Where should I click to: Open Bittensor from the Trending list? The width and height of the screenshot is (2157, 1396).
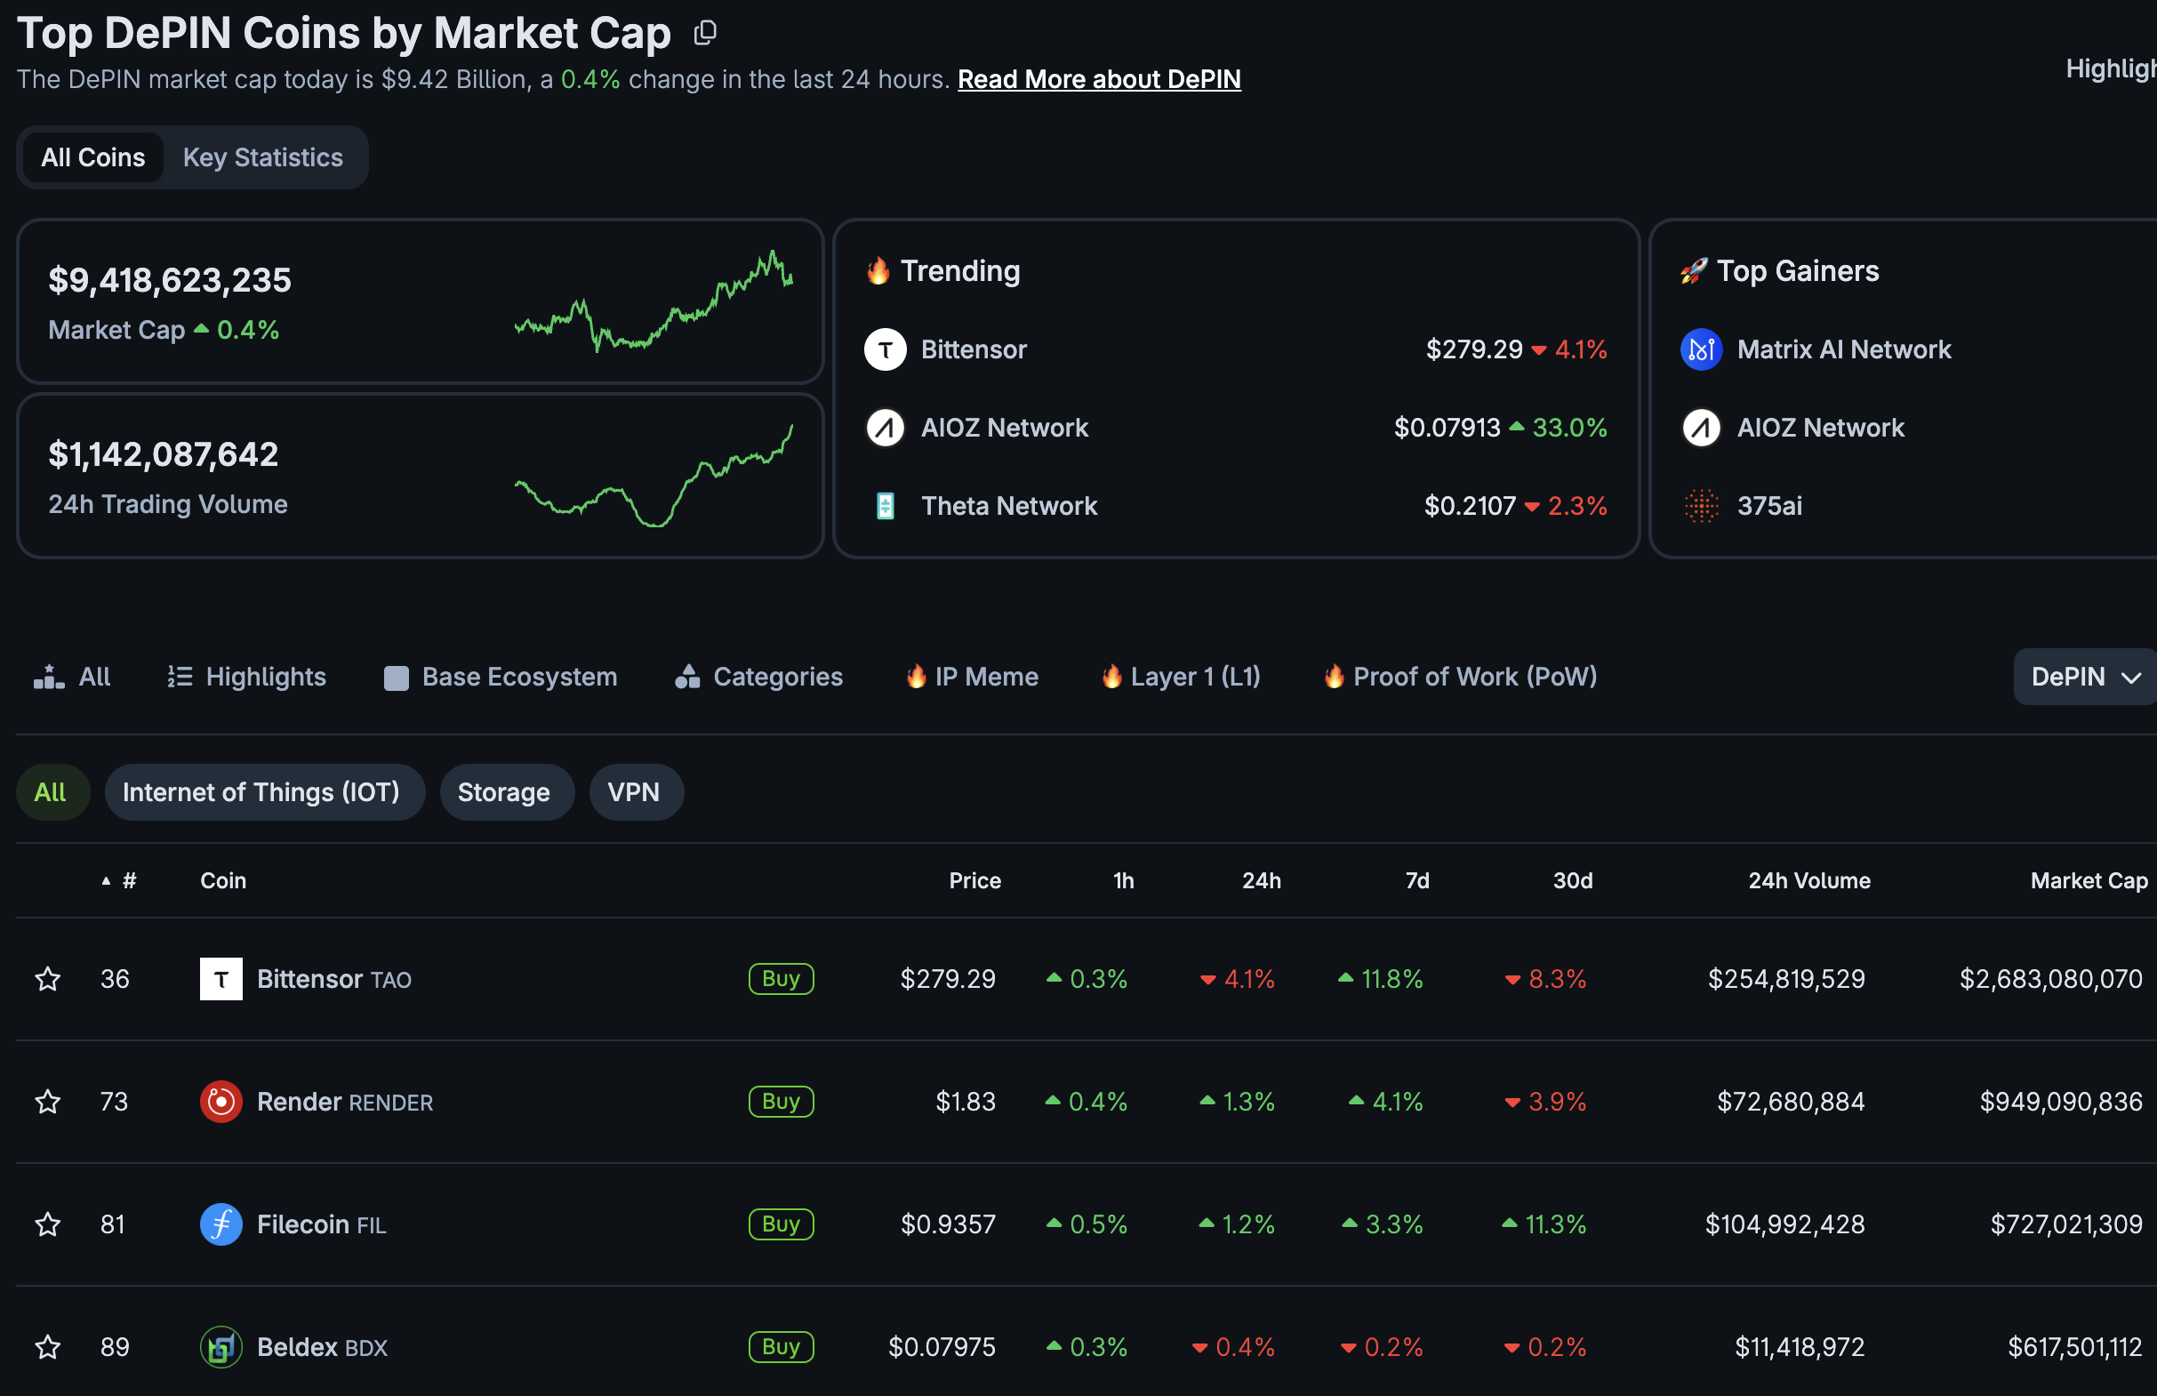point(974,349)
